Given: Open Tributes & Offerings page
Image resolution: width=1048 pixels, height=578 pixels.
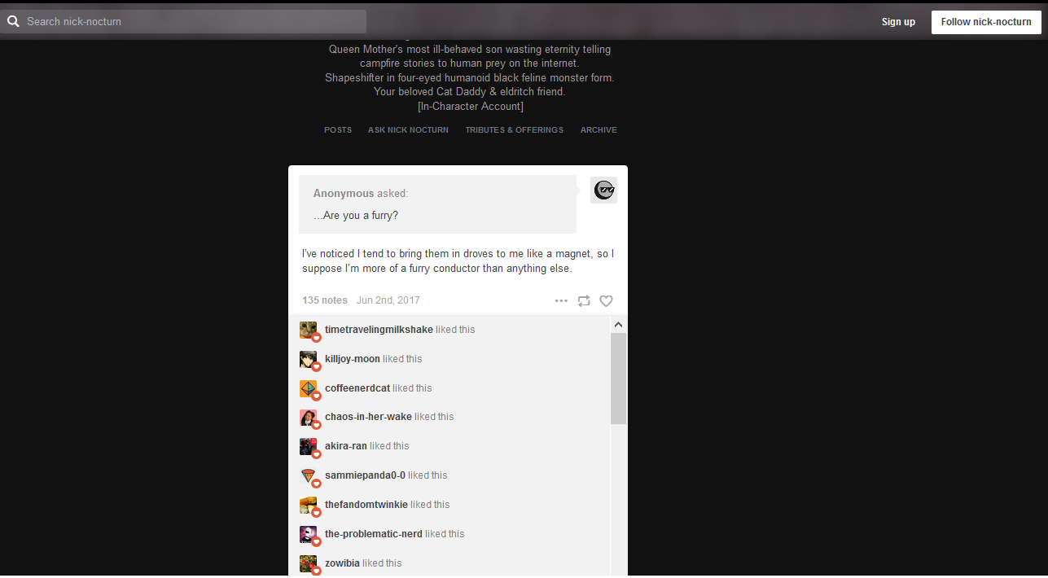Looking at the screenshot, I should 514,130.
